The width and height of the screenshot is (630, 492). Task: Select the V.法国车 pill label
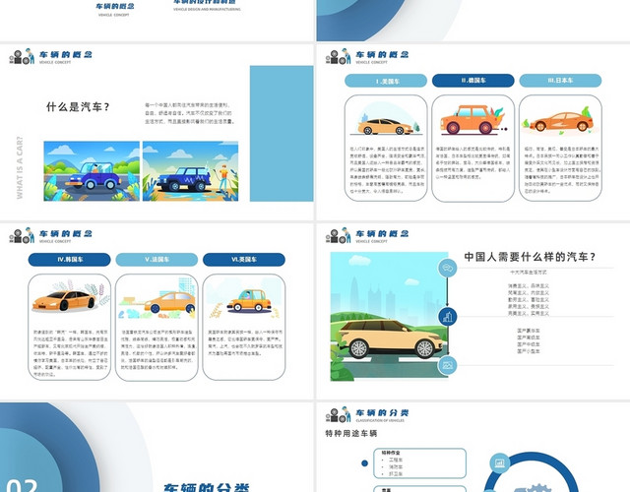[157, 260]
